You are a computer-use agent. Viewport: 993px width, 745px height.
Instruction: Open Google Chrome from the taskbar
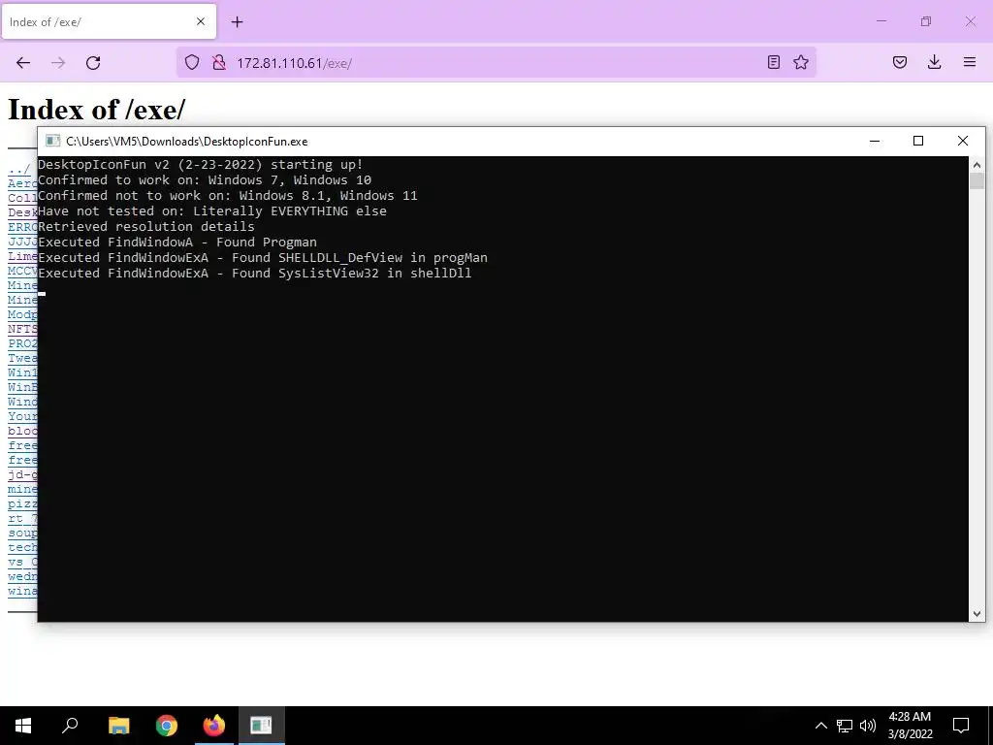(x=167, y=726)
